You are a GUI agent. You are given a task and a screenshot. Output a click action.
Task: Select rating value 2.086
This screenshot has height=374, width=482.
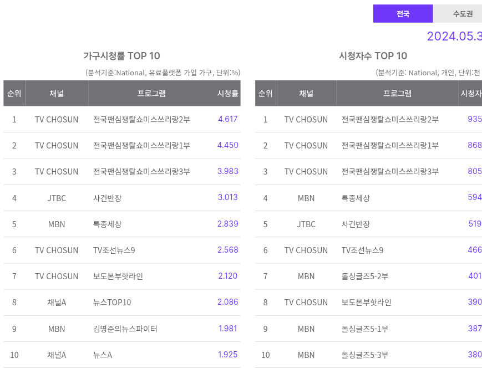click(228, 302)
